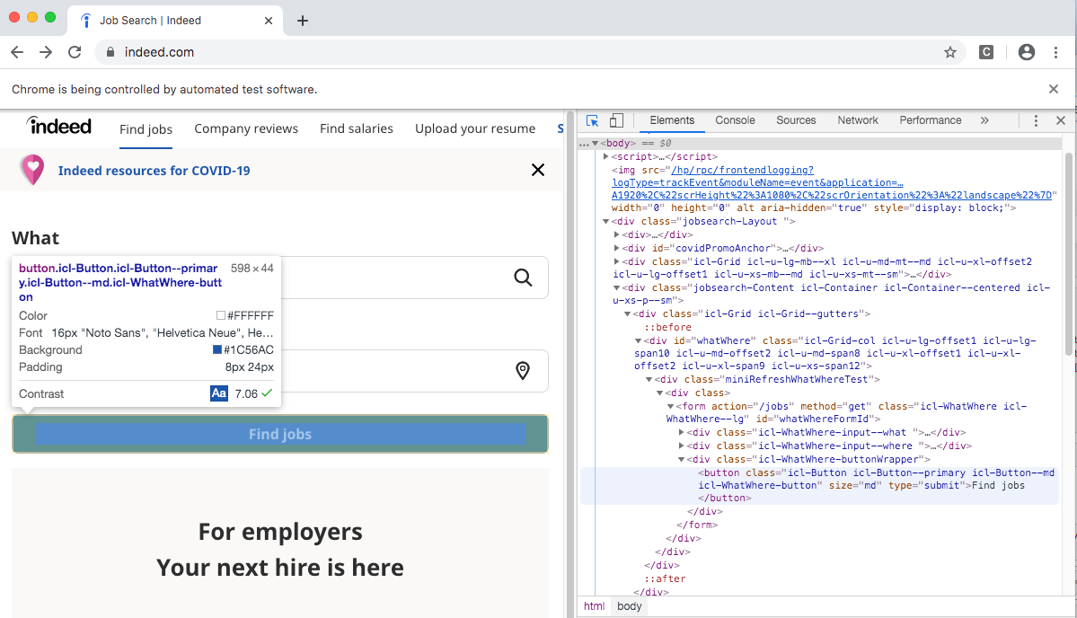Click the 'For employers' heading text
Image resolution: width=1077 pixels, height=618 pixels.
tap(280, 532)
